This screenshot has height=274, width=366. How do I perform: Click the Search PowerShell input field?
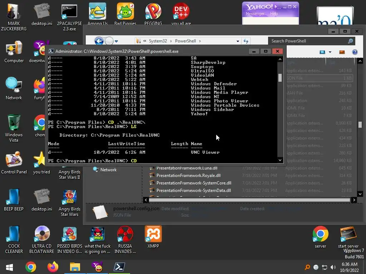311,41
